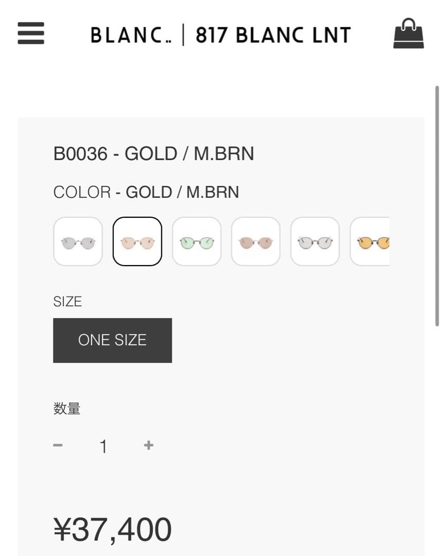This screenshot has height=556, width=443.
Task: Open the shopping bag cart
Action: click(x=408, y=34)
